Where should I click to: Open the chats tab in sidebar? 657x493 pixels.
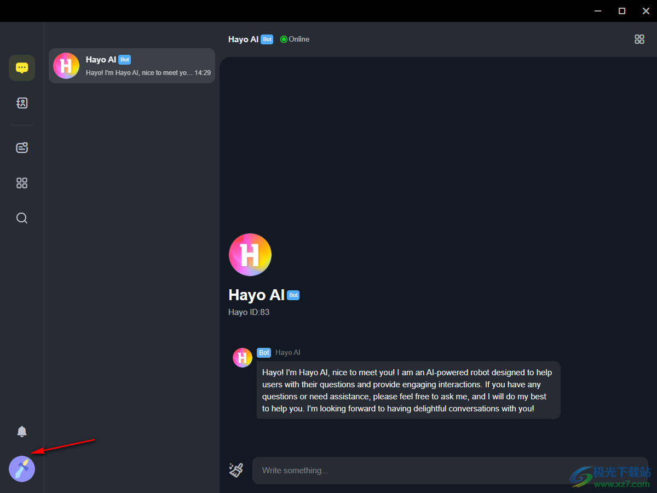(x=22, y=68)
